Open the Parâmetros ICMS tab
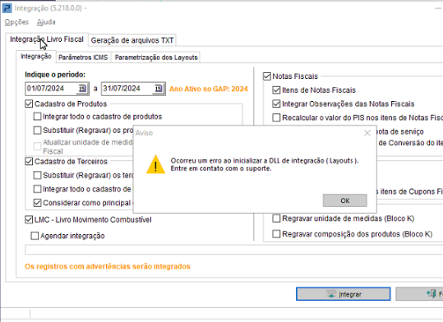The image size is (443, 322). pyautogui.click(x=83, y=57)
